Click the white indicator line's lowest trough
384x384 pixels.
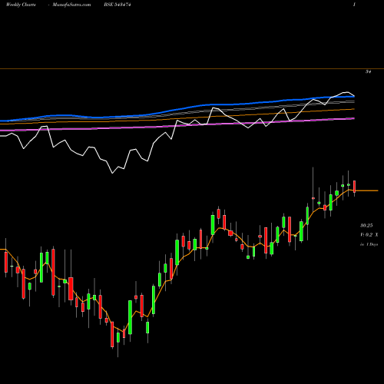(112, 173)
